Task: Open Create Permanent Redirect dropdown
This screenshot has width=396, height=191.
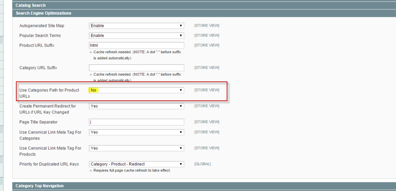Action: tap(137, 106)
